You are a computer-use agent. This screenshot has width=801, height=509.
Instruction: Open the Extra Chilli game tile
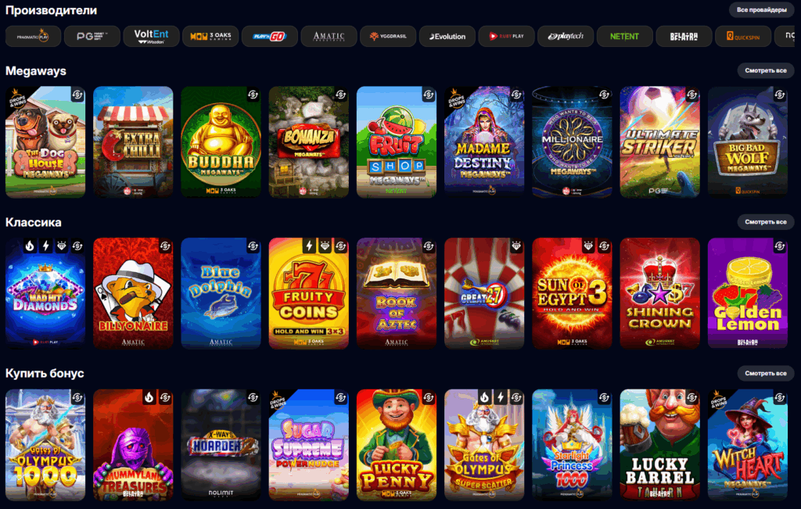133,142
